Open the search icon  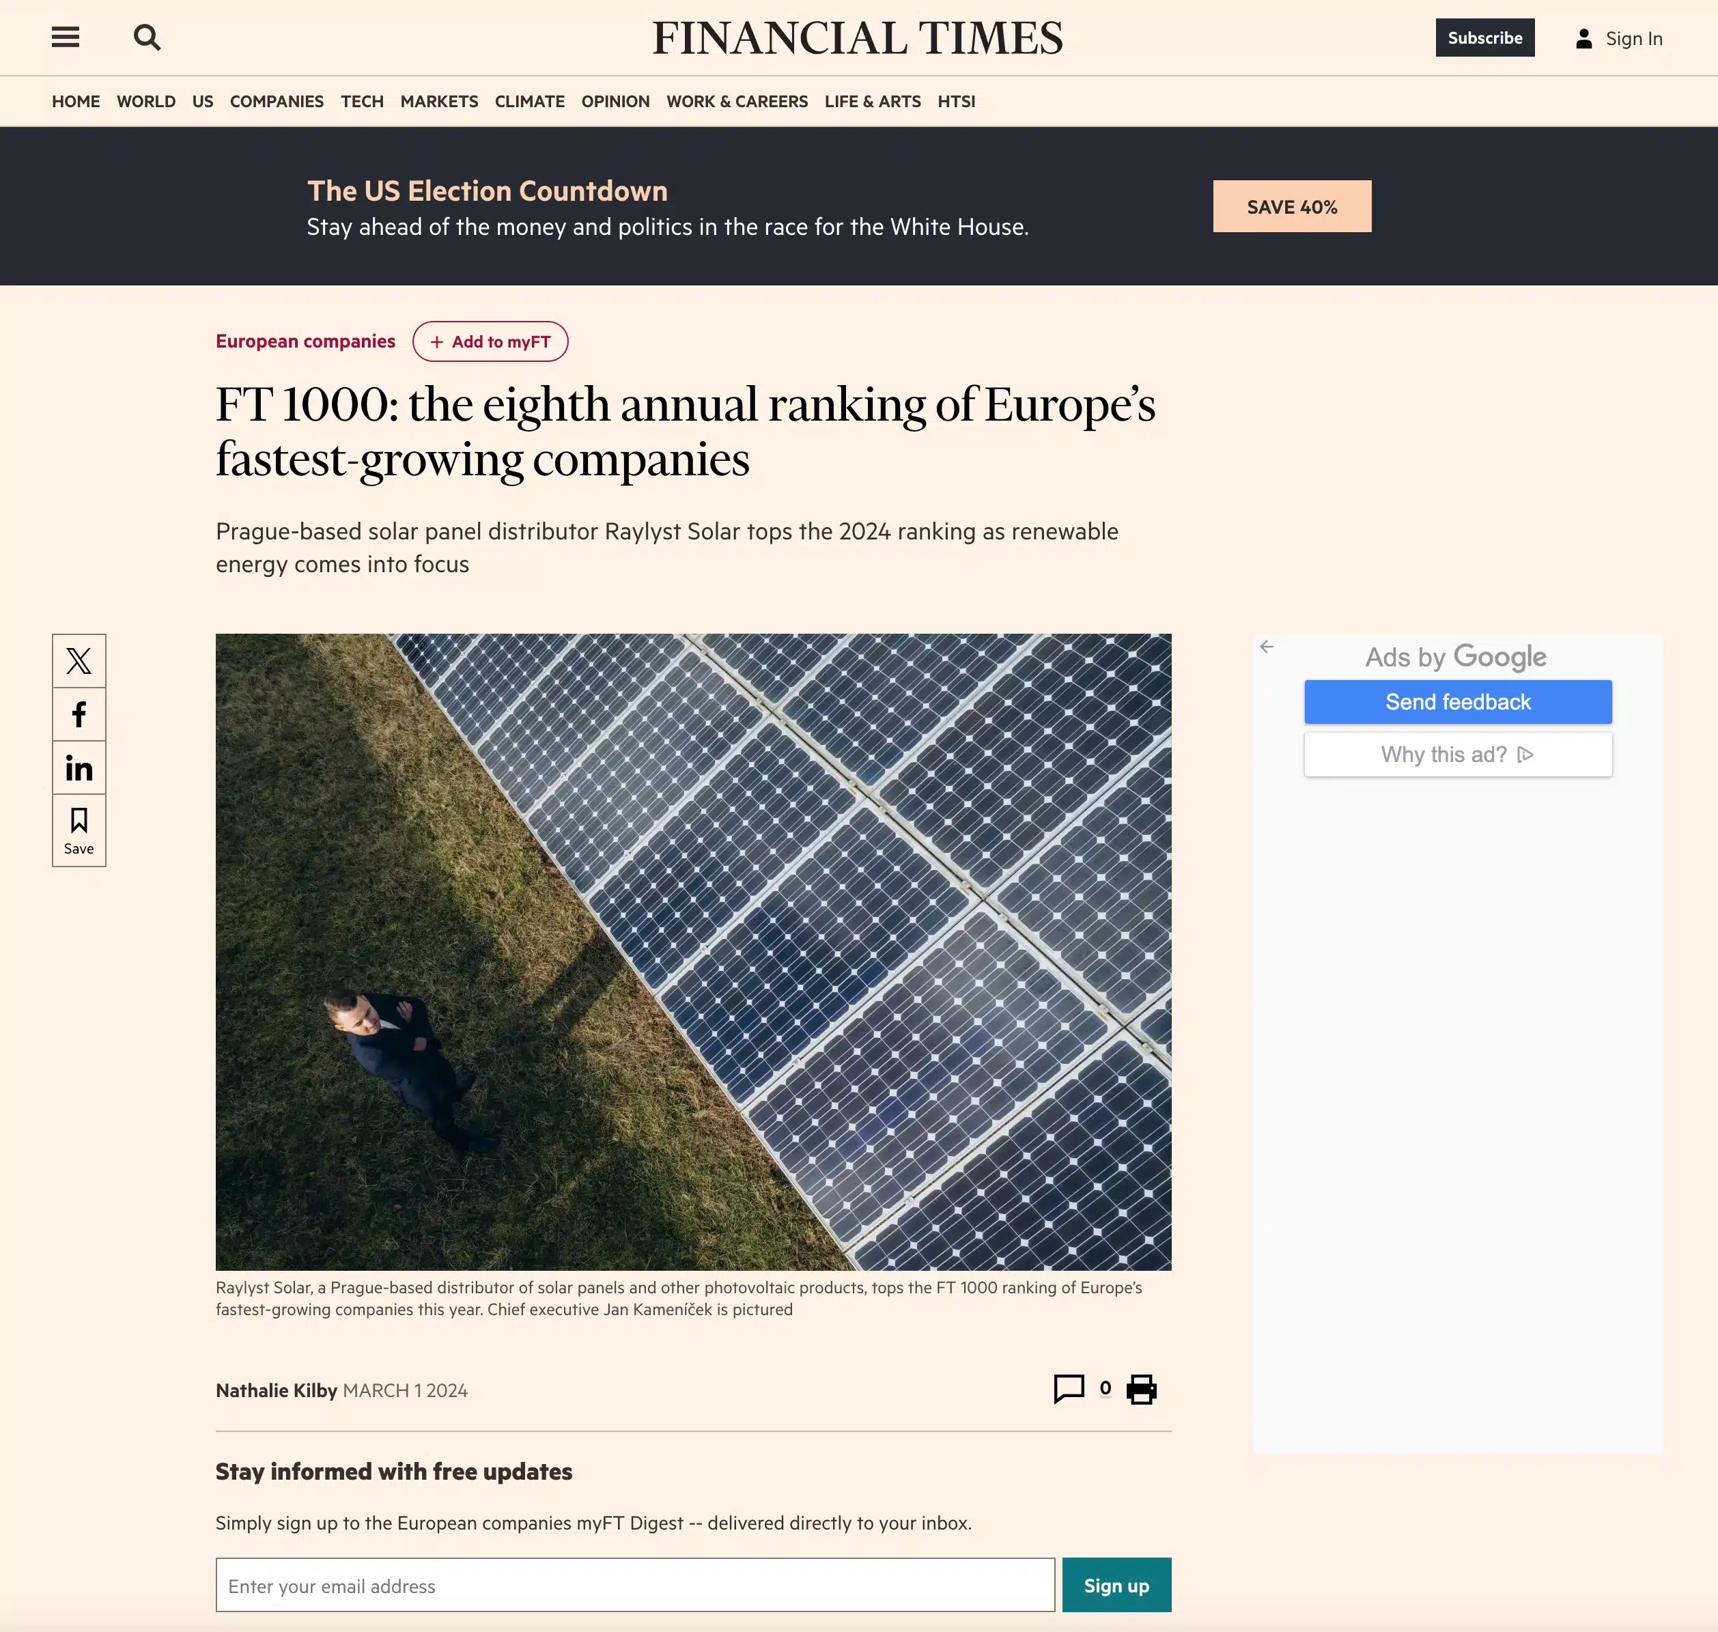click(147, 38)
